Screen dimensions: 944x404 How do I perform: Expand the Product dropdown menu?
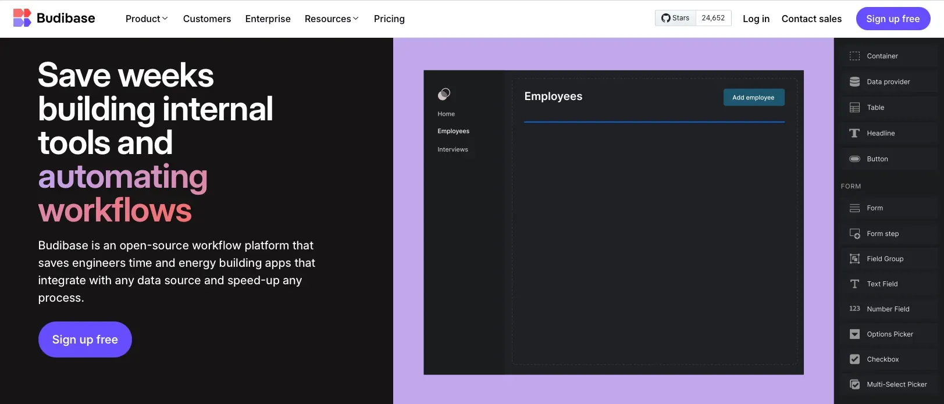(x=147, y=19)
